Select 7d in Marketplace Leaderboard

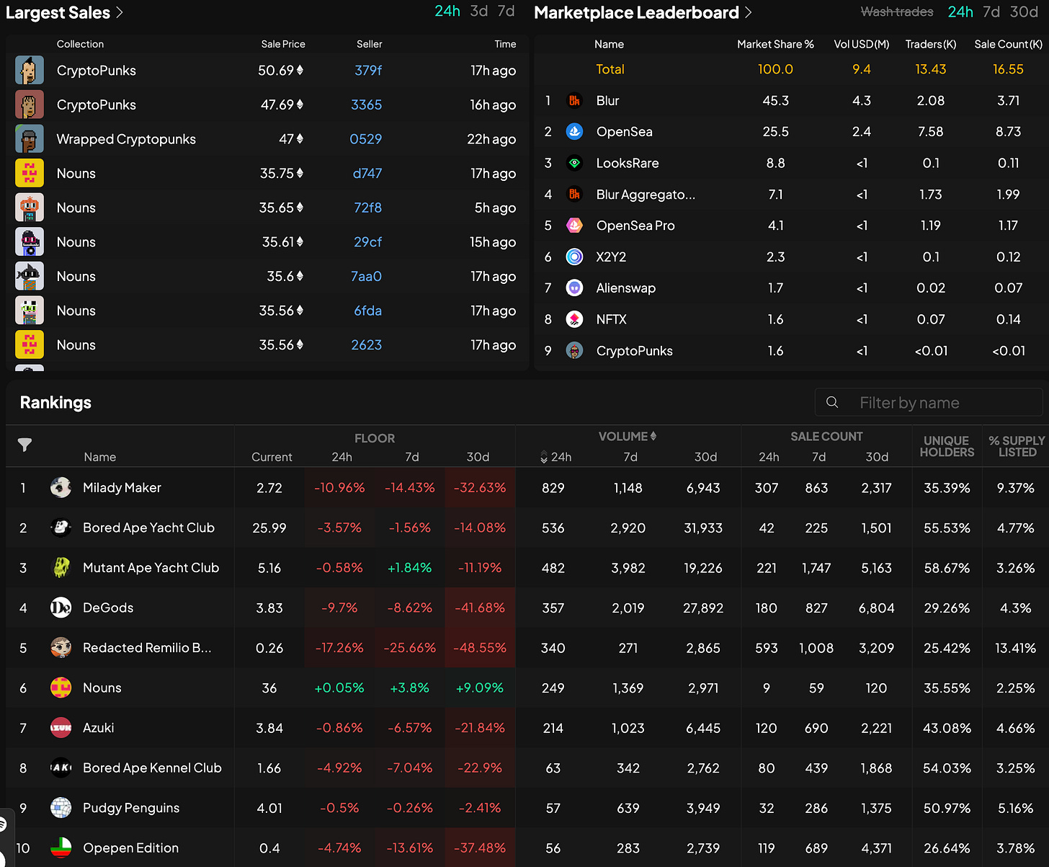[x=992, y=12]
